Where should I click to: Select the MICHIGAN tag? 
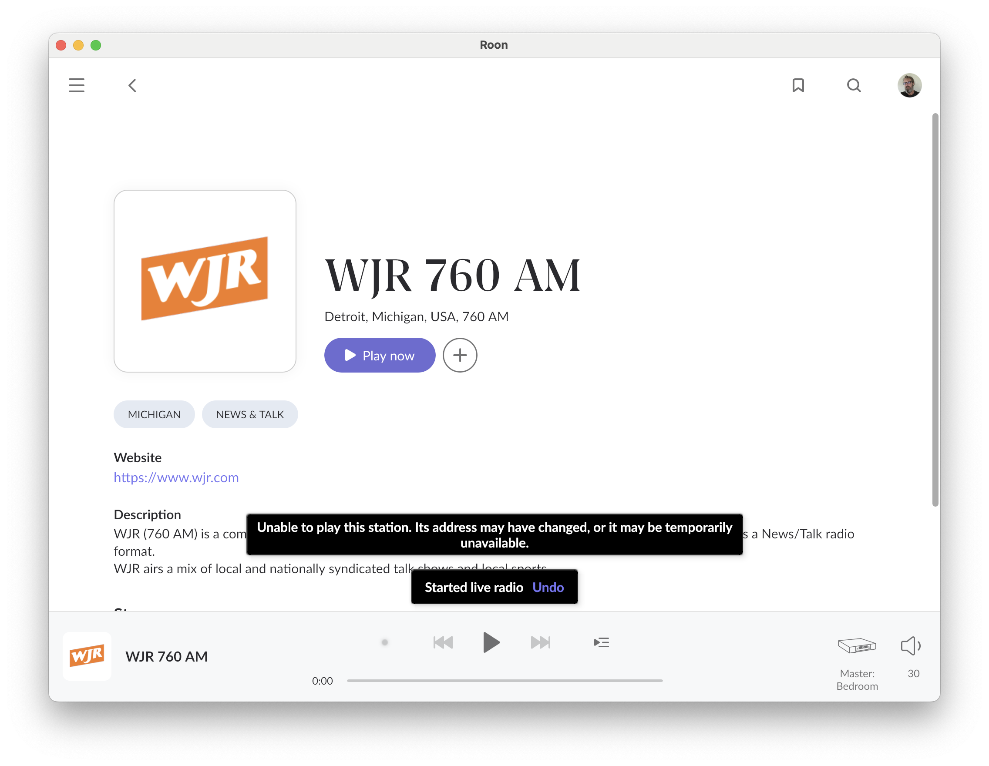(154, 414)
